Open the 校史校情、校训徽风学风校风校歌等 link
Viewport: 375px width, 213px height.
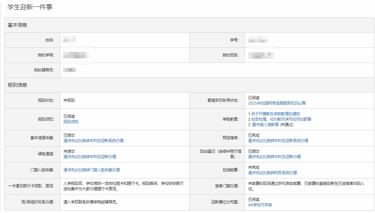(x=280, y=119)
